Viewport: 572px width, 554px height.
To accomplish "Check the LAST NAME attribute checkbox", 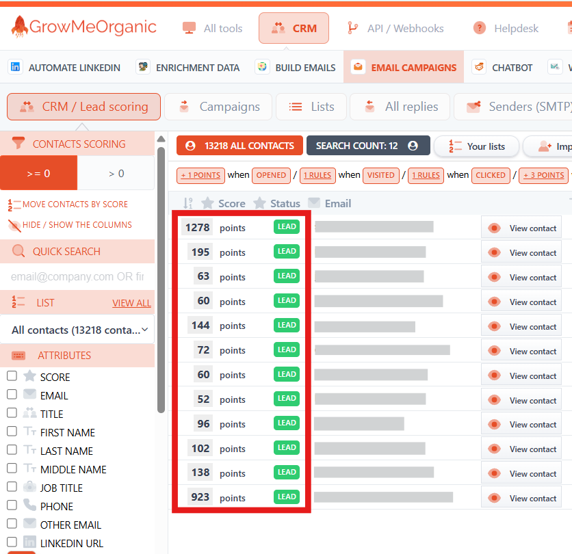I will [12, 449].
